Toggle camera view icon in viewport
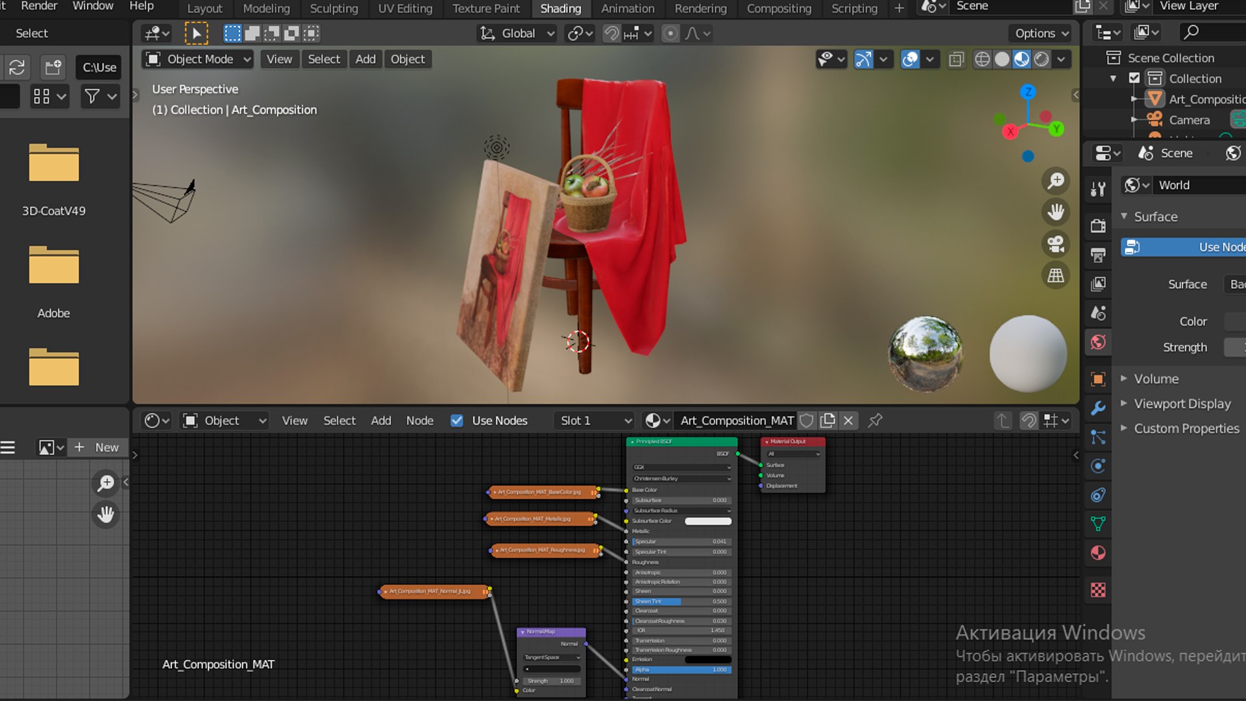This screenshot has width=1246, height=701. click(x=1056, y=244)
